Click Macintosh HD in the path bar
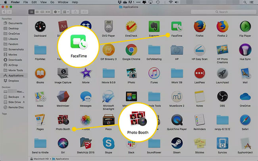Screen dimensions: 258x161 pyautogui.click(x=42, y=158)
